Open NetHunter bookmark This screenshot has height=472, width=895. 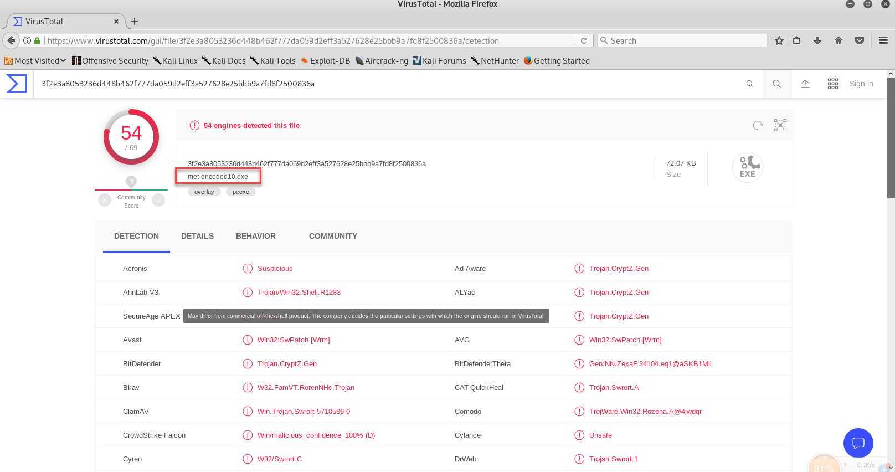pyautogui.click(x=495, y=60)
